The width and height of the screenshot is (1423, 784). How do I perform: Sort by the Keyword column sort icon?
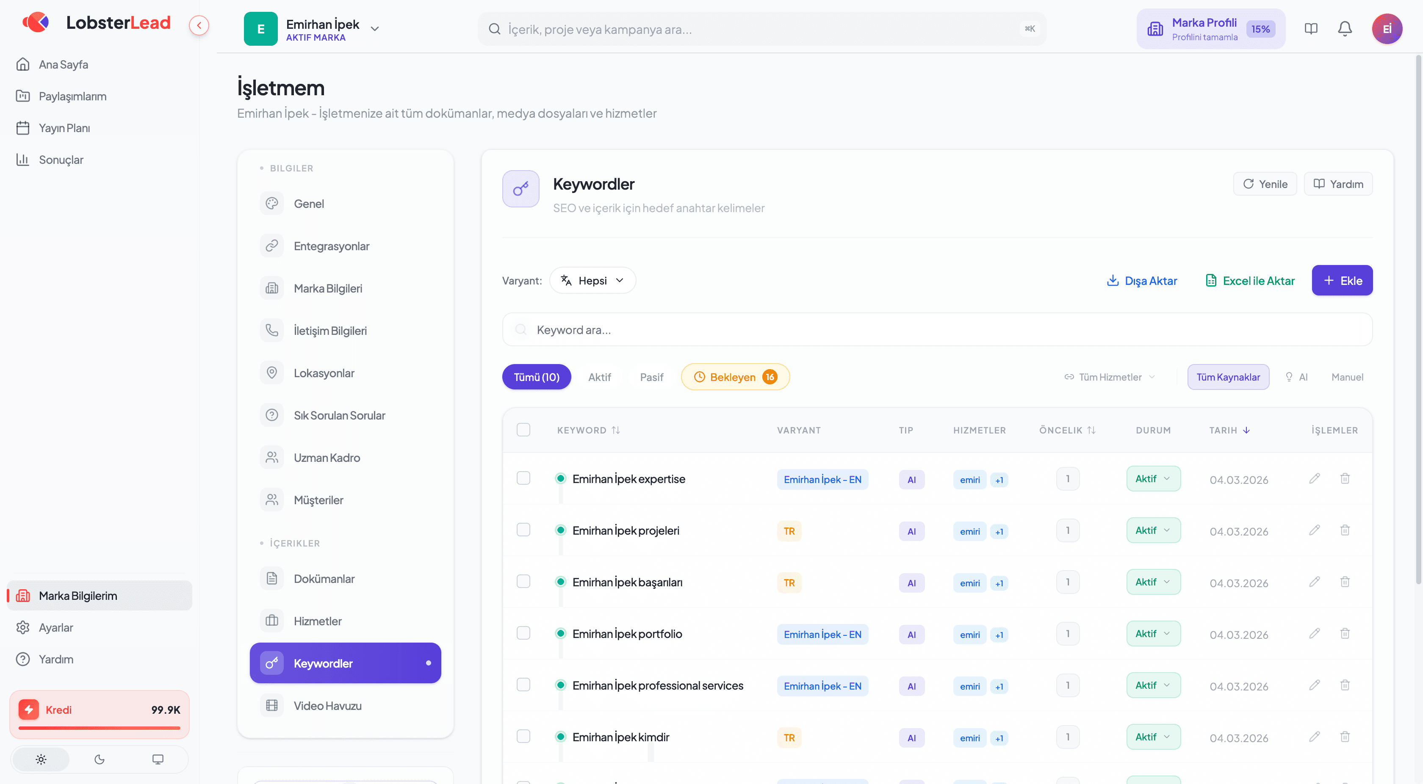click(x=616, y=430)
